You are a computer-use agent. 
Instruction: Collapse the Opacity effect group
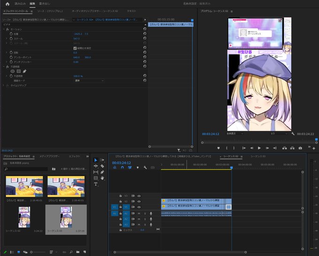[3, 67]
